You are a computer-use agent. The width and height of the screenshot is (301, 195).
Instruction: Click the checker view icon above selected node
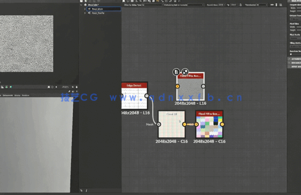coord(185,72)
